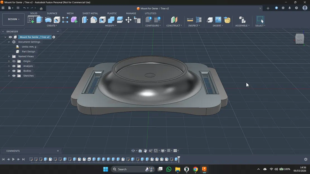The height and width of the screenshot is (174, 310).
Task: Select the Create Sketch tool
Action: 31,19
